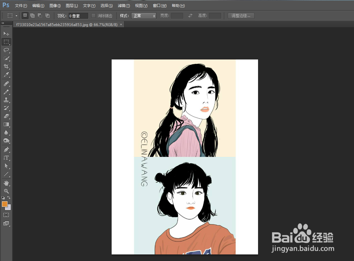Click the feather 羽化 value field
This screenshot has width=354, height=261.
pos(78,16)
